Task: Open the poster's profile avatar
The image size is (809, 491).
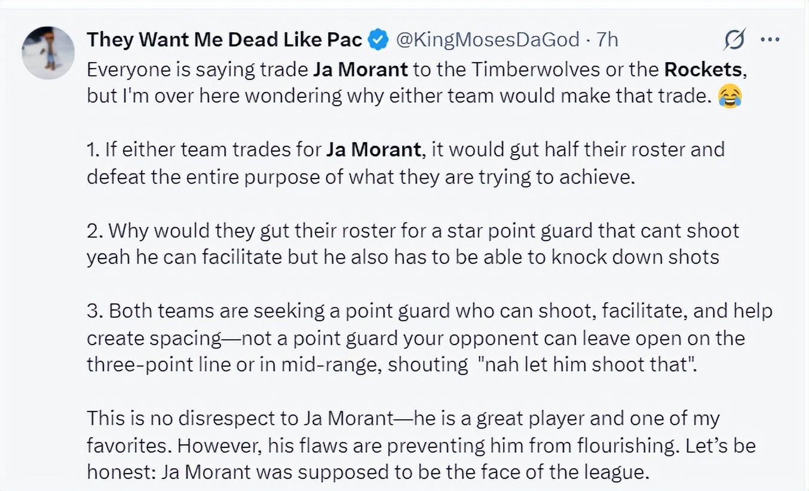Action: tap(48, 53)
